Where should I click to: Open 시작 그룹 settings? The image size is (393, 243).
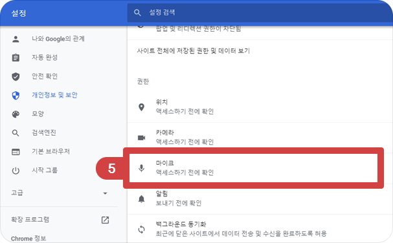(45, 170)
